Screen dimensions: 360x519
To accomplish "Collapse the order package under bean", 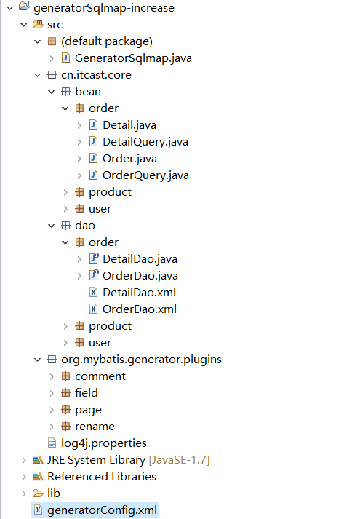I will 65,108.
